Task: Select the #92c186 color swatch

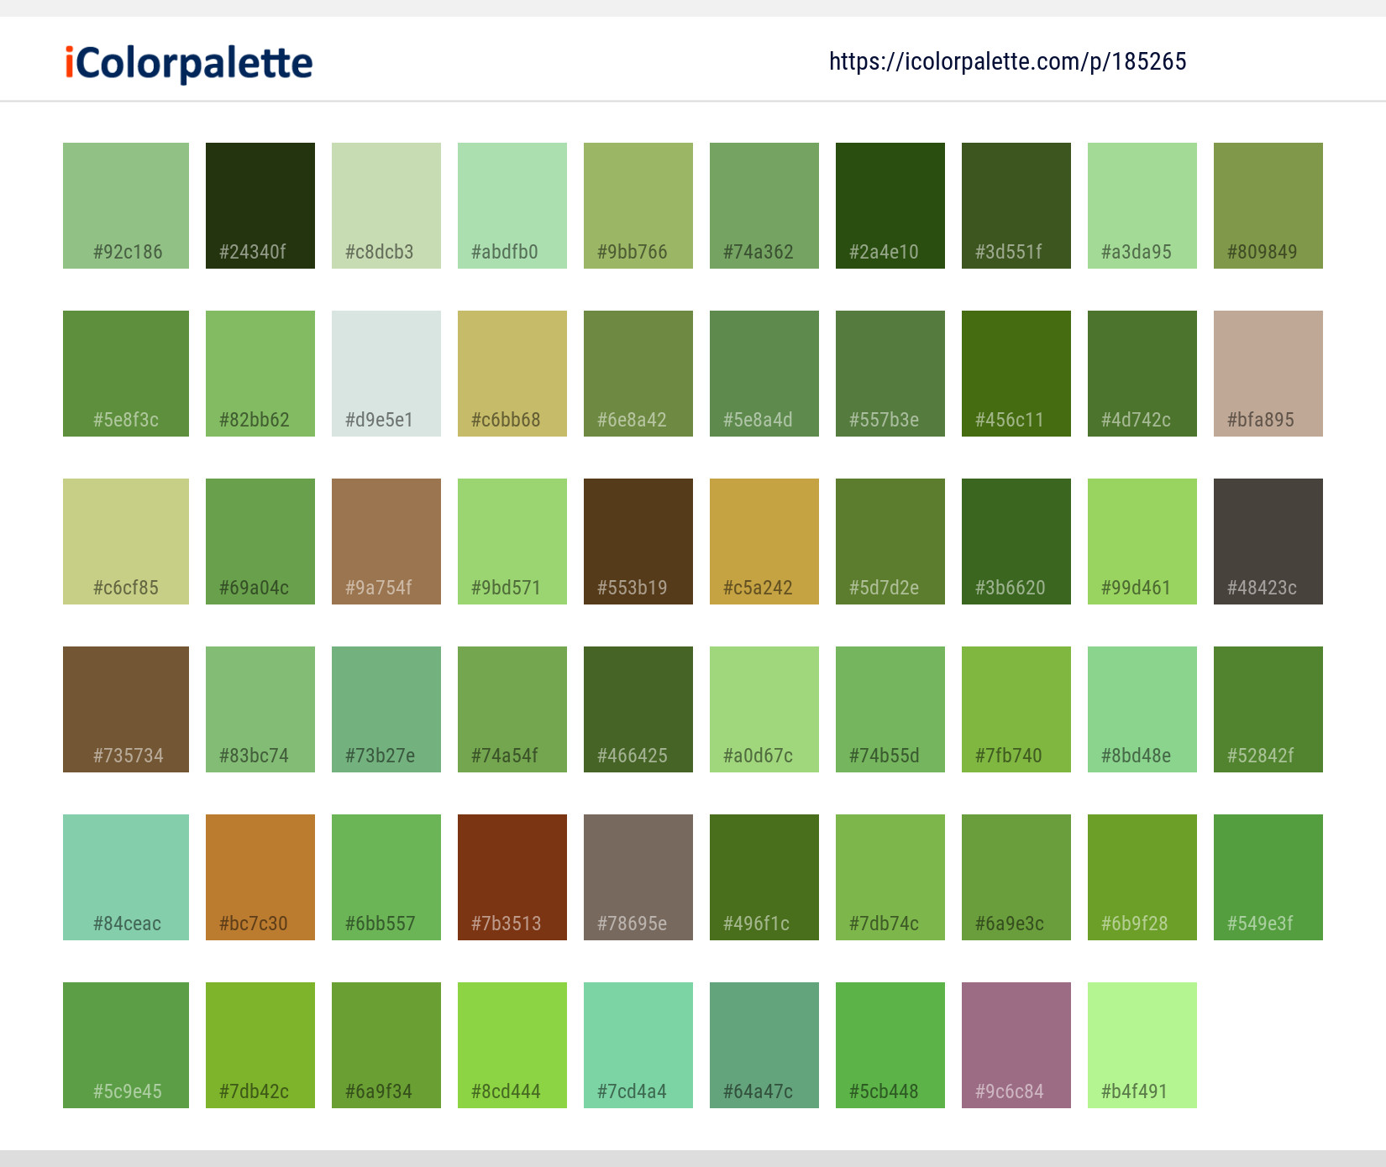Action: (126, 206)
